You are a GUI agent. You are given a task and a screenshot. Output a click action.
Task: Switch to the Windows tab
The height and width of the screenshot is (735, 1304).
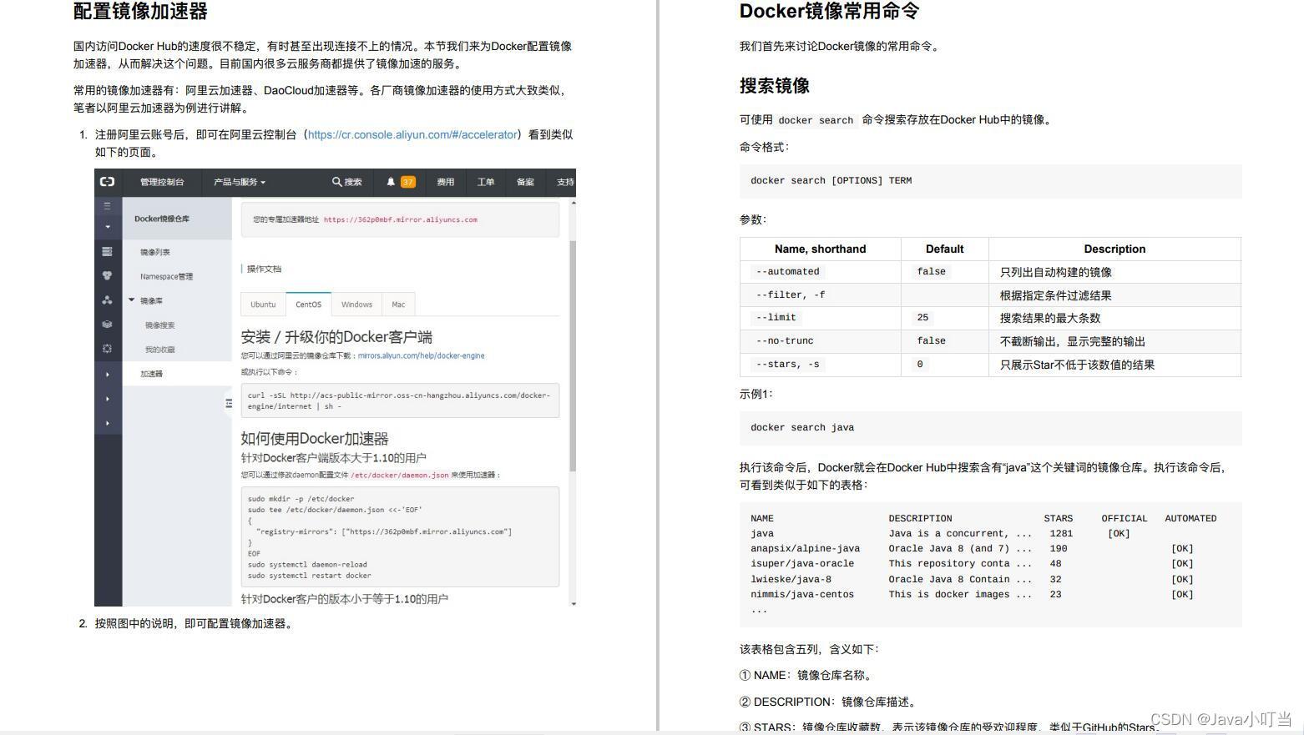[x=356, y=305]
